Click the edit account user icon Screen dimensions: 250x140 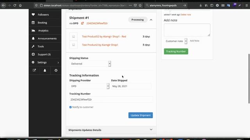point(45,70)
